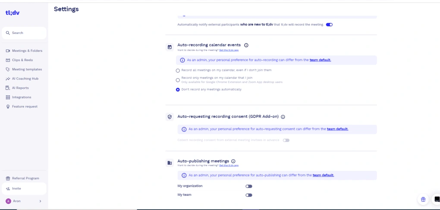The height and width of the screenshot is (210, 440).
Task: Click the AI Coaching Hub chart icon
Action: pyautogui.click(x=8, y=79)
